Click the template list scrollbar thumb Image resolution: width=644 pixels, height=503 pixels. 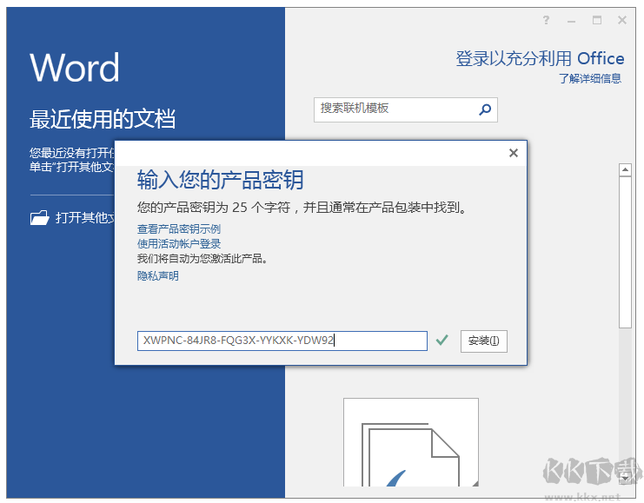point(625,252)
